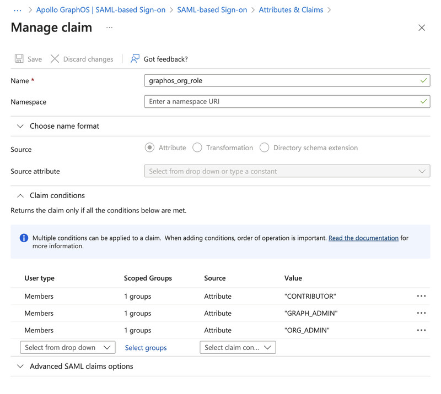Select Directory schema extension radio button
441x394 pixels.
coord(265,147)
